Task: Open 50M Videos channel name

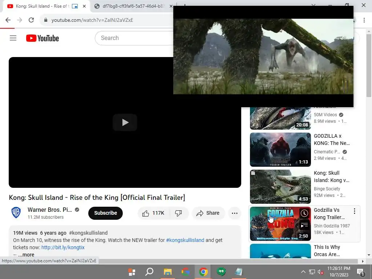Action: click(x=325, y=115)
